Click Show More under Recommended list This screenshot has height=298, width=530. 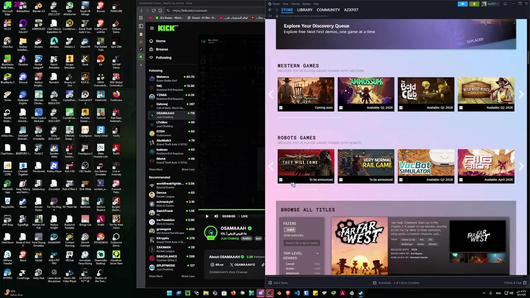[x=156, y=276]
